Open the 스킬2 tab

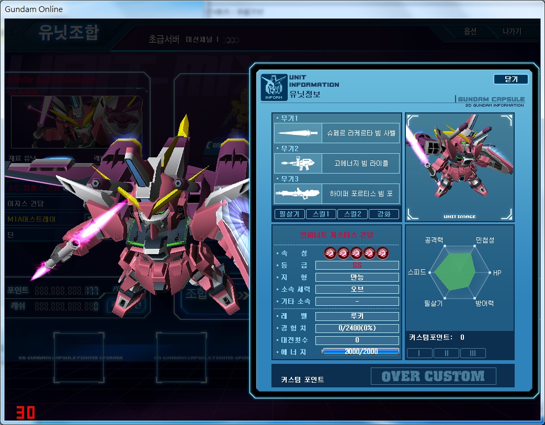(353, 214)
